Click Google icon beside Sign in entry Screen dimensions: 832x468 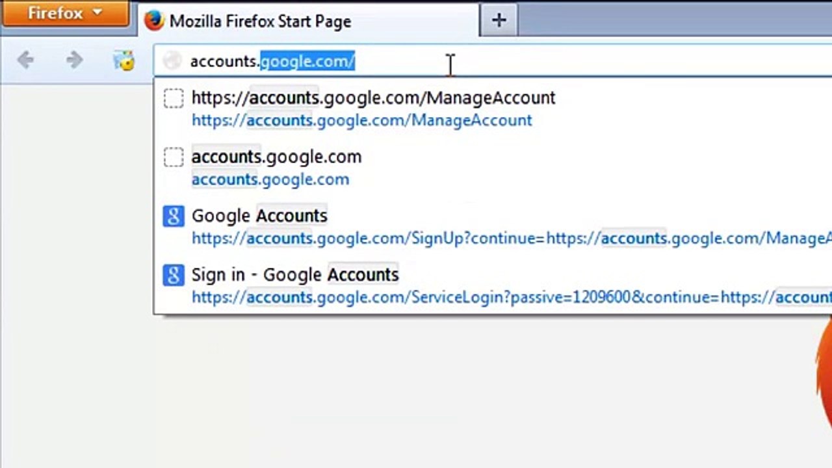pyautogui.click(x=173, y=275)
